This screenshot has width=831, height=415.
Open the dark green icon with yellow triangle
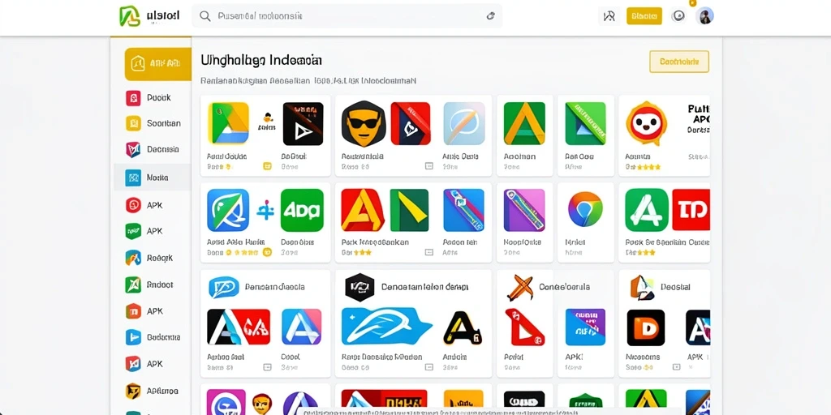(x=409, y=210)
